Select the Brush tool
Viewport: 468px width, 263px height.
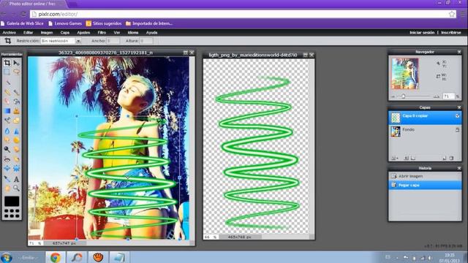coord(16,92)
